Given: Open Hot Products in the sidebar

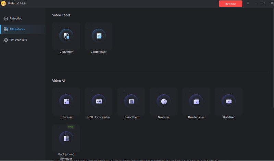Looking at the screenshot, I should coord(18,40).
